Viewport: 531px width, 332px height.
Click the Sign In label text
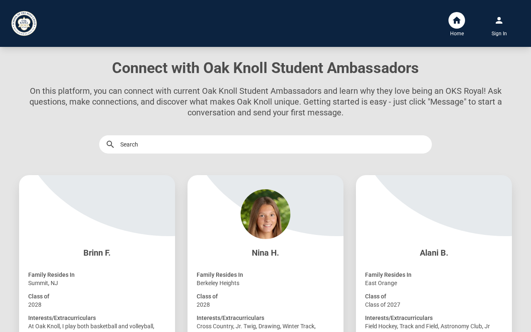click(x=499, y=34)
